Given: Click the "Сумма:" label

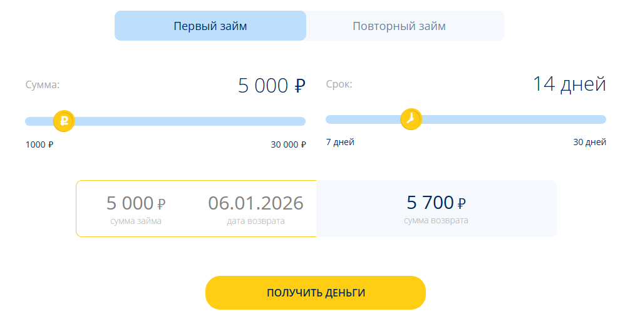Looking at the screenshot, I should click(43, 85).
